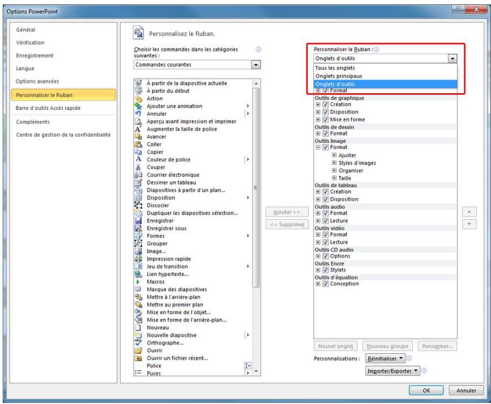Uncheck Conception under Outils d'équation

325,284
